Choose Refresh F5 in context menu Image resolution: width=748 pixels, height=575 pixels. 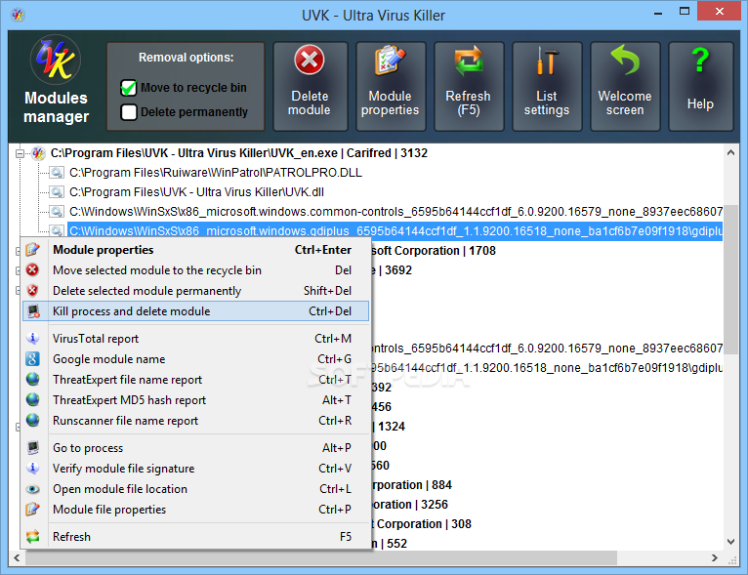click(195, 537)
